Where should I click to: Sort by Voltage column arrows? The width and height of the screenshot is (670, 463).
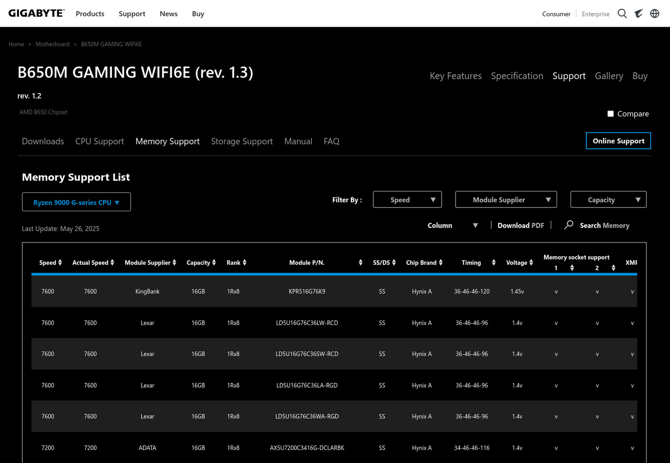click(x=531, y=262)
